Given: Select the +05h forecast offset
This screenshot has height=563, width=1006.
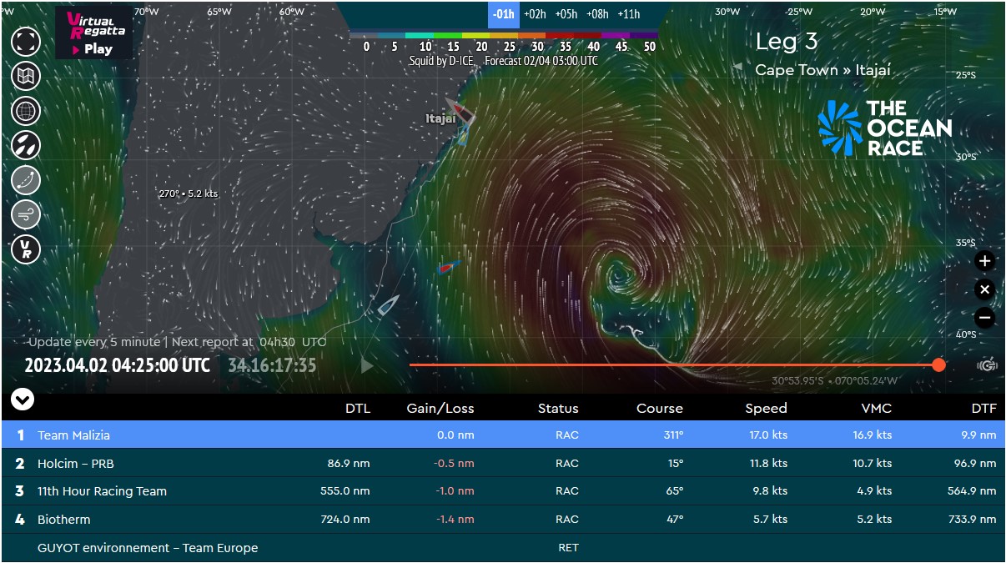Looking at the screenshot, I should coord(566,14).
